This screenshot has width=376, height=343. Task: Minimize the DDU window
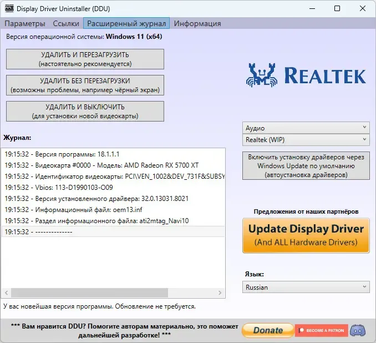pyautogui.click(x=312, y=8)
